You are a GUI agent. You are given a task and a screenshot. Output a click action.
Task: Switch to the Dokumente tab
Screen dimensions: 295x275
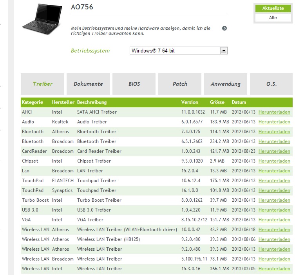(88, 84)
